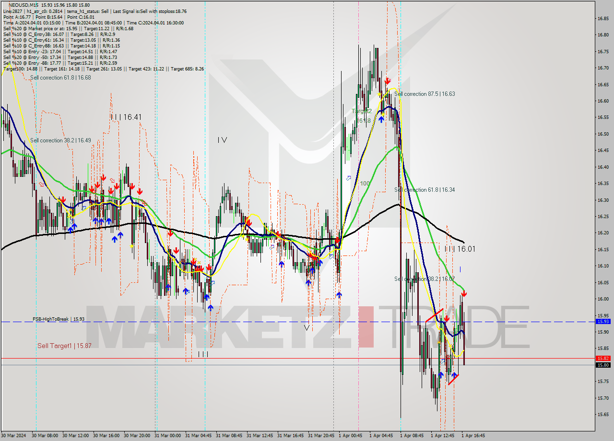Click the 'Target2' label

[x=362, y=111]
